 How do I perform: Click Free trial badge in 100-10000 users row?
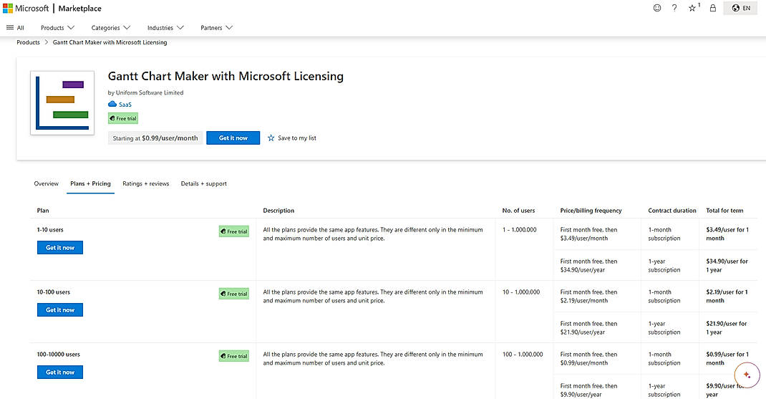point(234,356)
